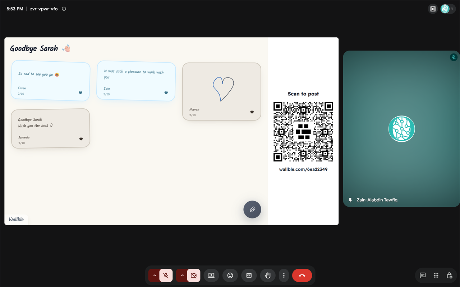Expand the microphone audio settings arrow
This screenshot has width=460, height=287.
point(155,276)
